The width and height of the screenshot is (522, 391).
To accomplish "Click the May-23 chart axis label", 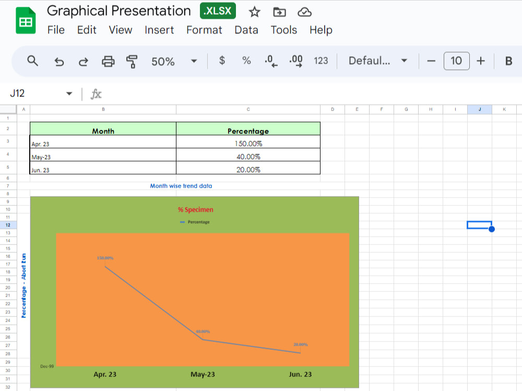I will [203, 374].
